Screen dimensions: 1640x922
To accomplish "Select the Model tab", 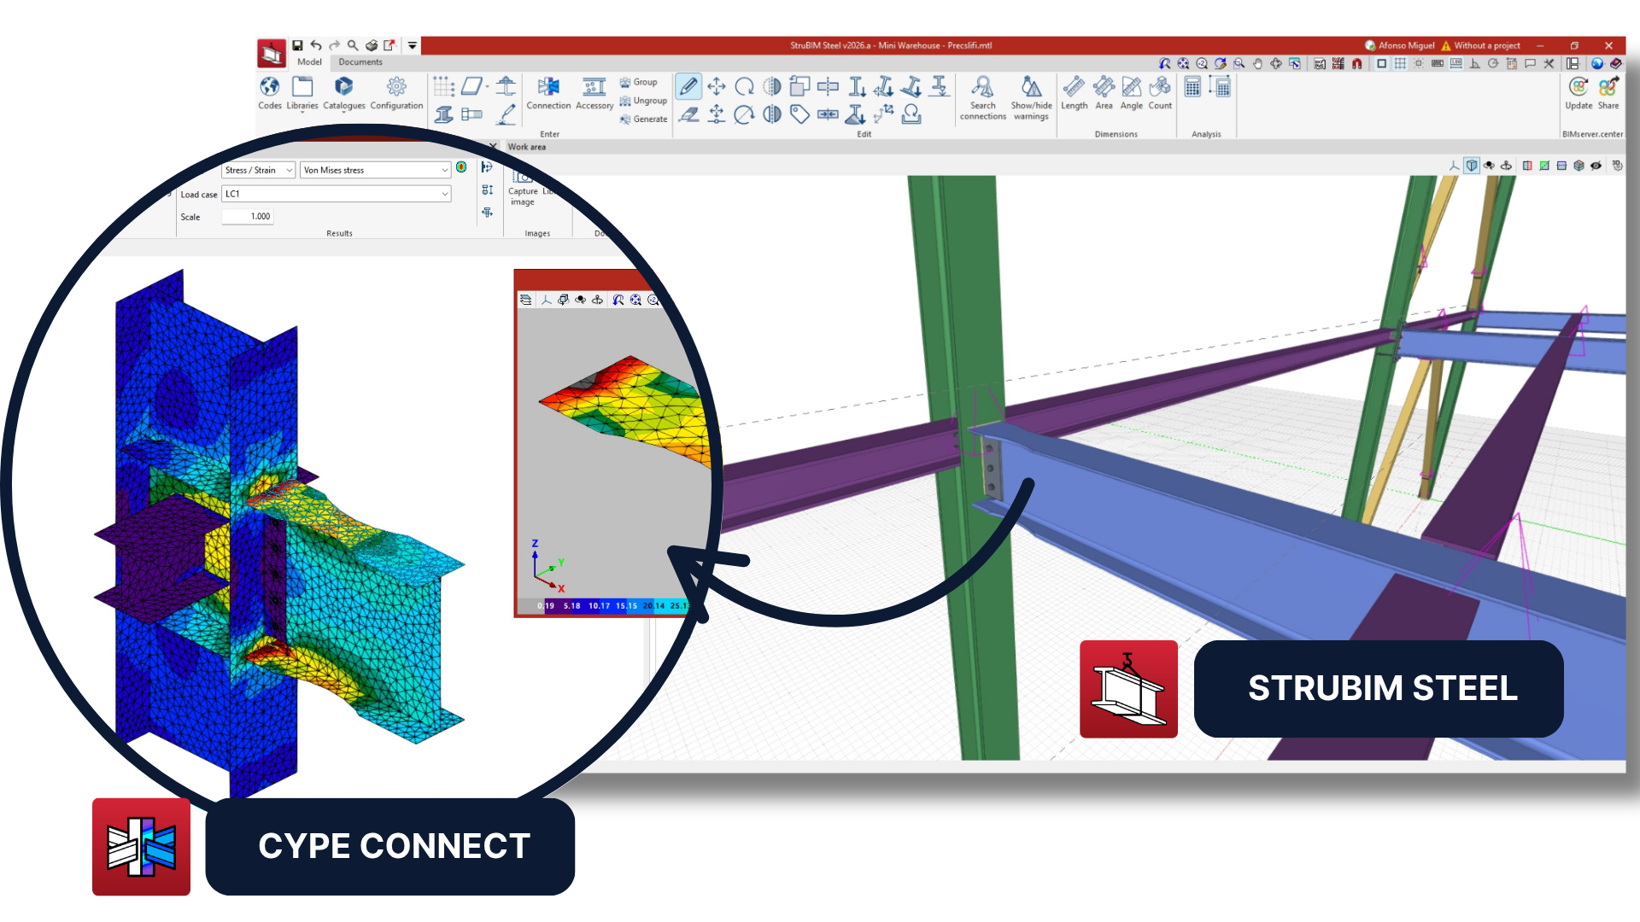I will pos(309,62).
